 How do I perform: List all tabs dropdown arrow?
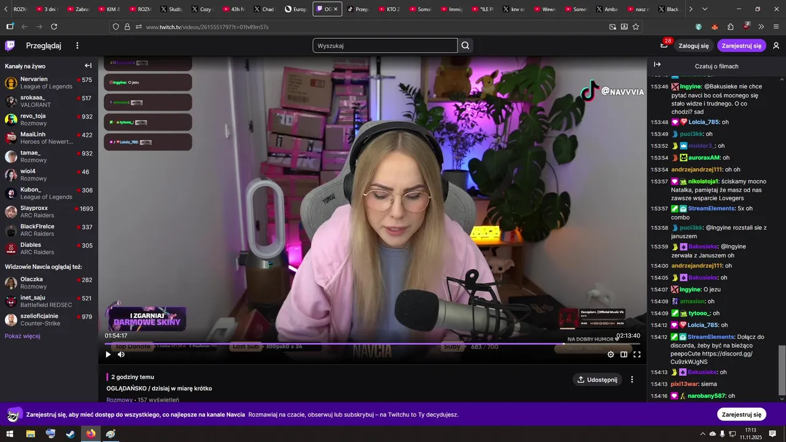point(704,9)
